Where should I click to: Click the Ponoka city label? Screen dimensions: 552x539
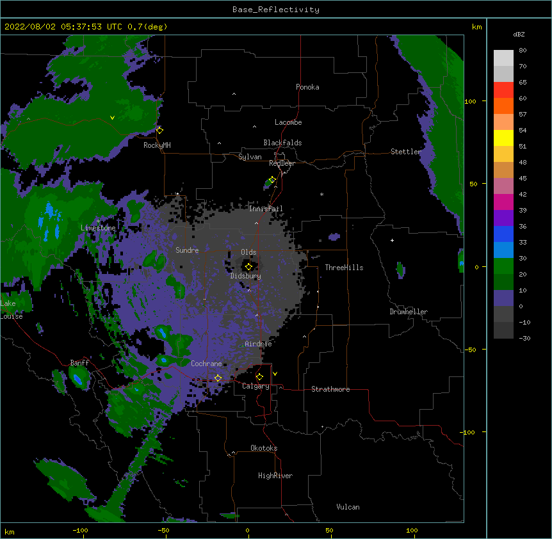click(307, 87)
